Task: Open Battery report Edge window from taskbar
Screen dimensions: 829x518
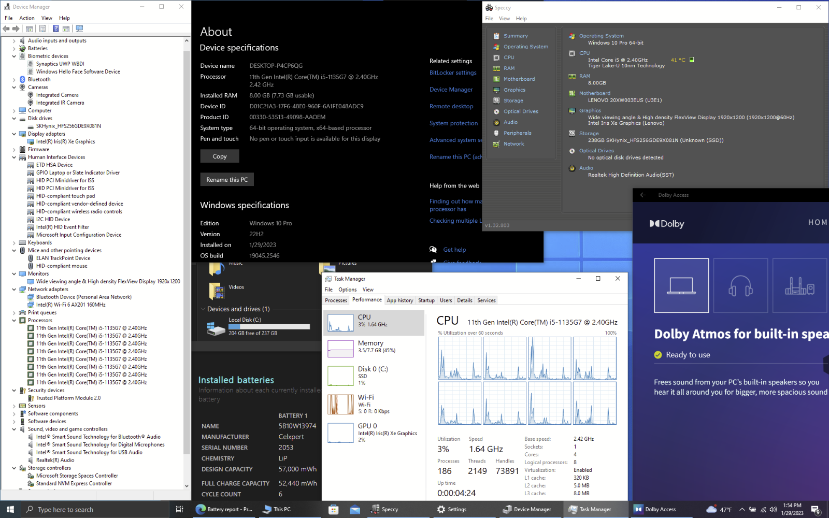Action: pyautogui.click(x=224, y=509)
